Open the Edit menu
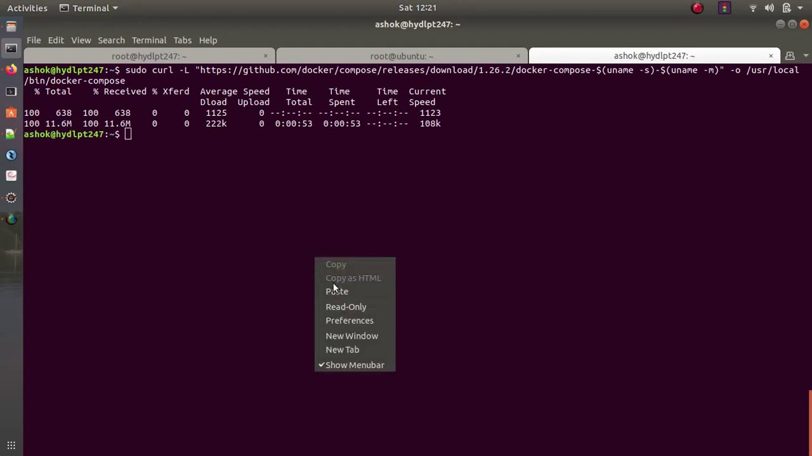Screen dimensions: 812x456 tap(56, 40)
